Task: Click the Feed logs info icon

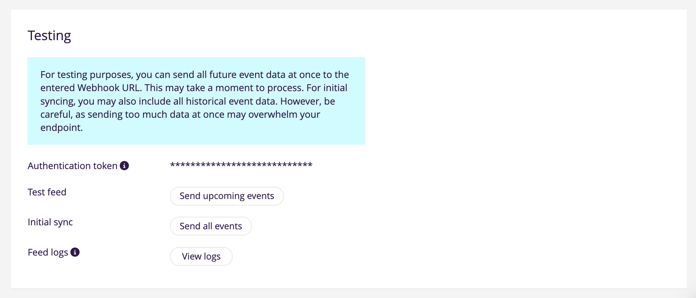Action: coord(75,252)
